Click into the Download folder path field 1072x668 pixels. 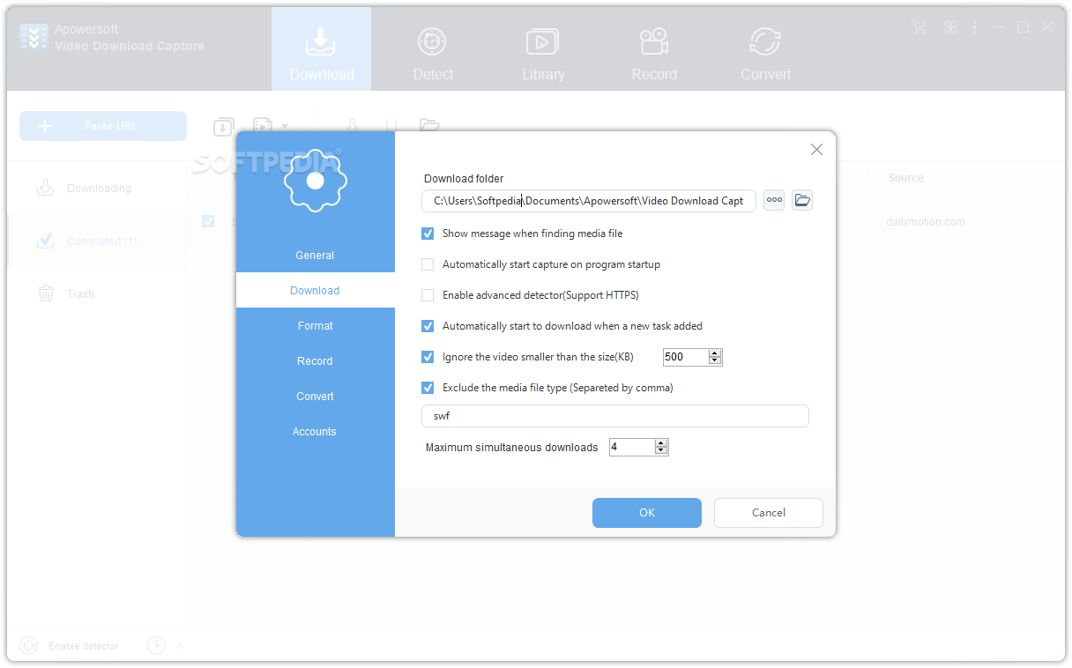[589, 201]
